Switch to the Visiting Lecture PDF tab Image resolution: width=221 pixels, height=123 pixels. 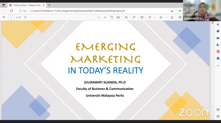26,5
